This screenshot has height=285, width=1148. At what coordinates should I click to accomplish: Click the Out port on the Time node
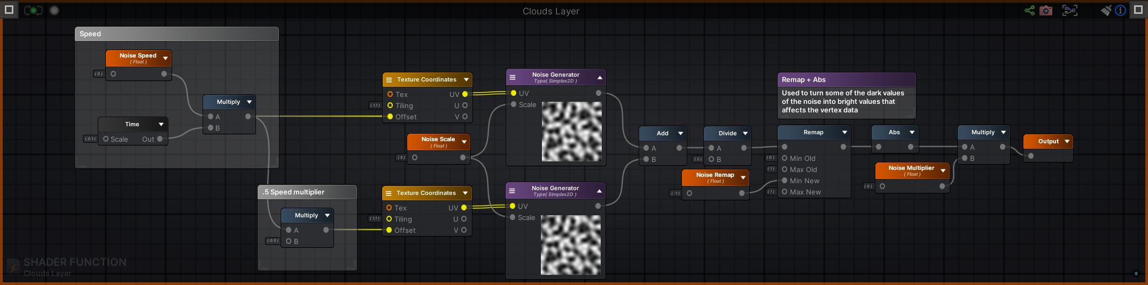tap(160, 139)
